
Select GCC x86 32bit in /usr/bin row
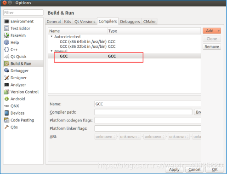coord(125,46)
